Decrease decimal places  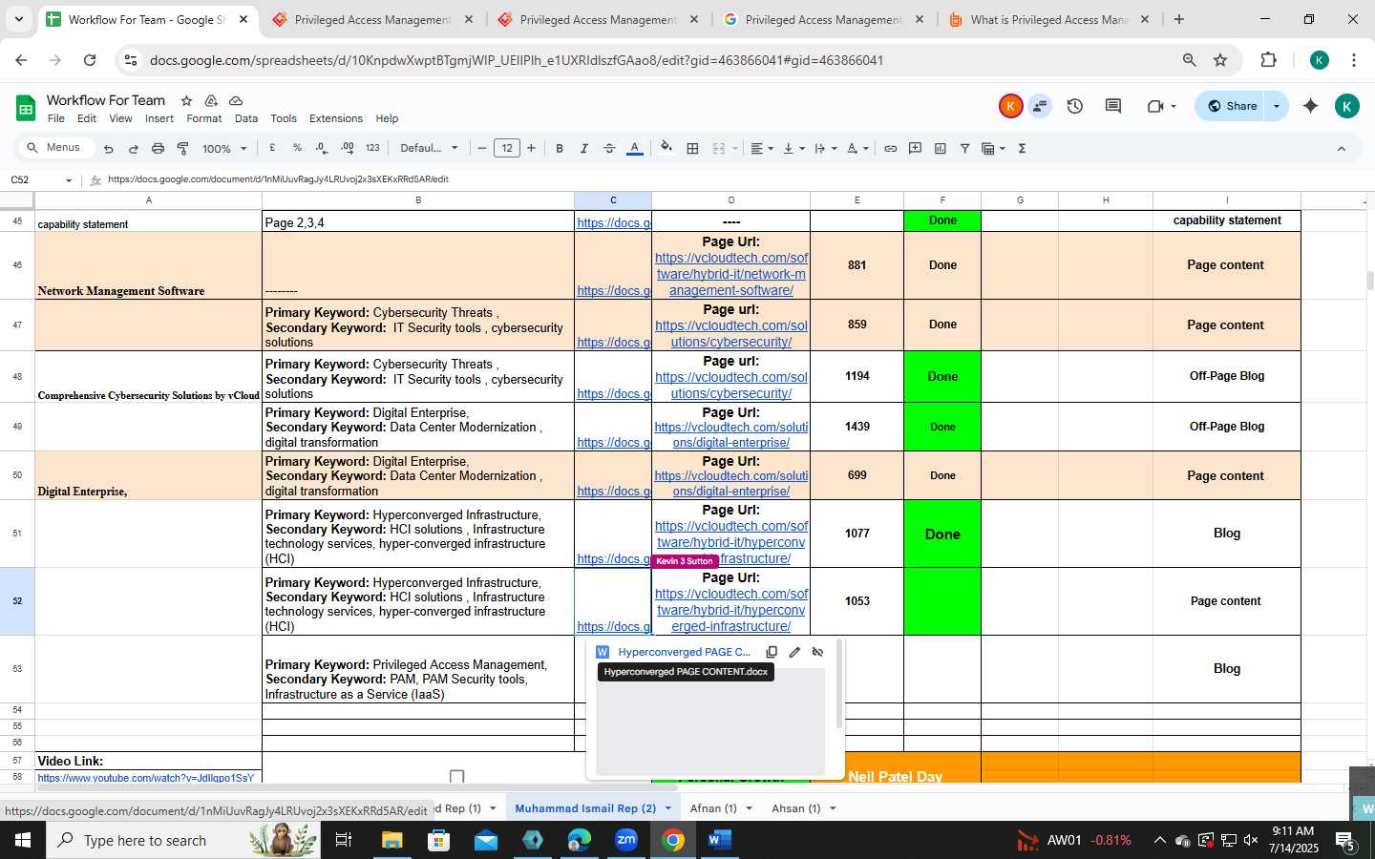[322, 148]
